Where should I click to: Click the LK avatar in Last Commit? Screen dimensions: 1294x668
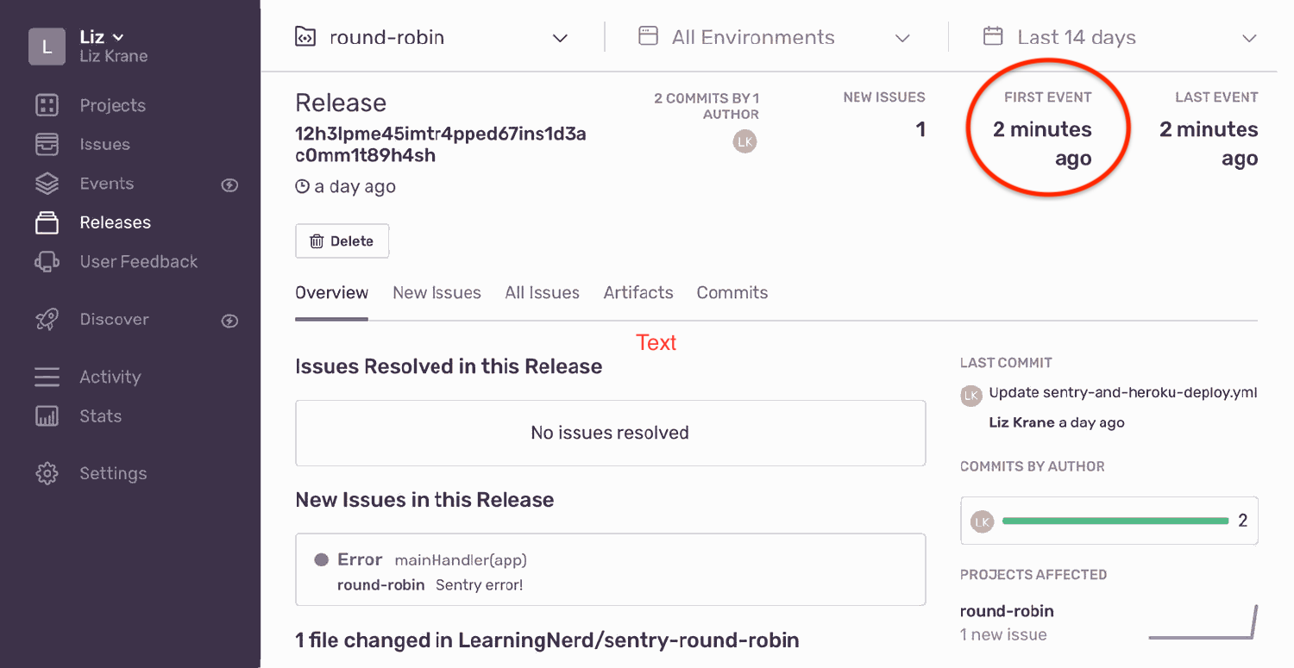tap(971, 396)
